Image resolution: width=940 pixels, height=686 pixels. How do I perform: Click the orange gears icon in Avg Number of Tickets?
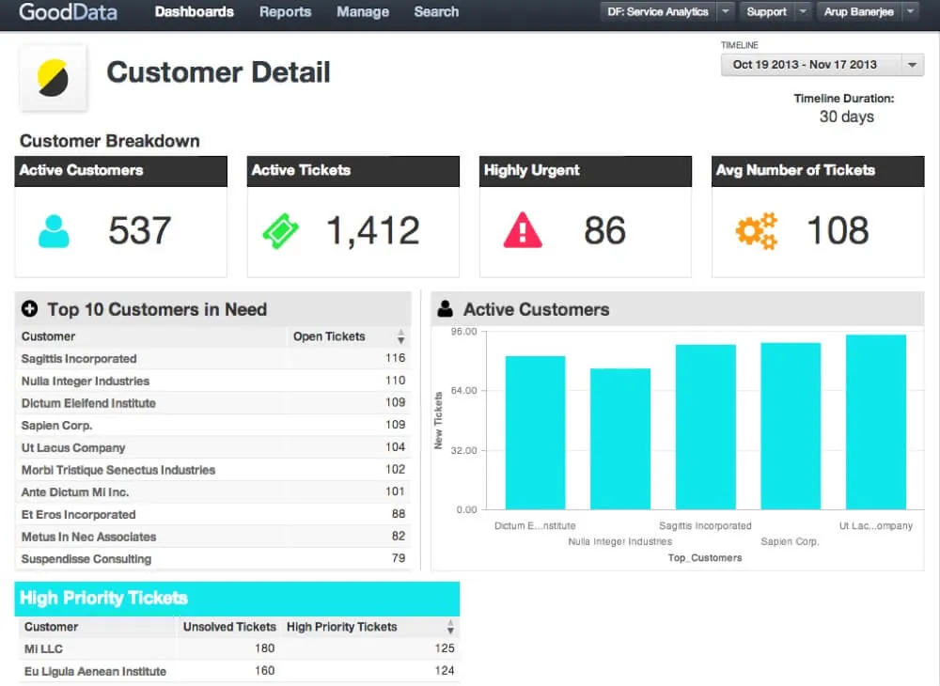click(756, 228)
